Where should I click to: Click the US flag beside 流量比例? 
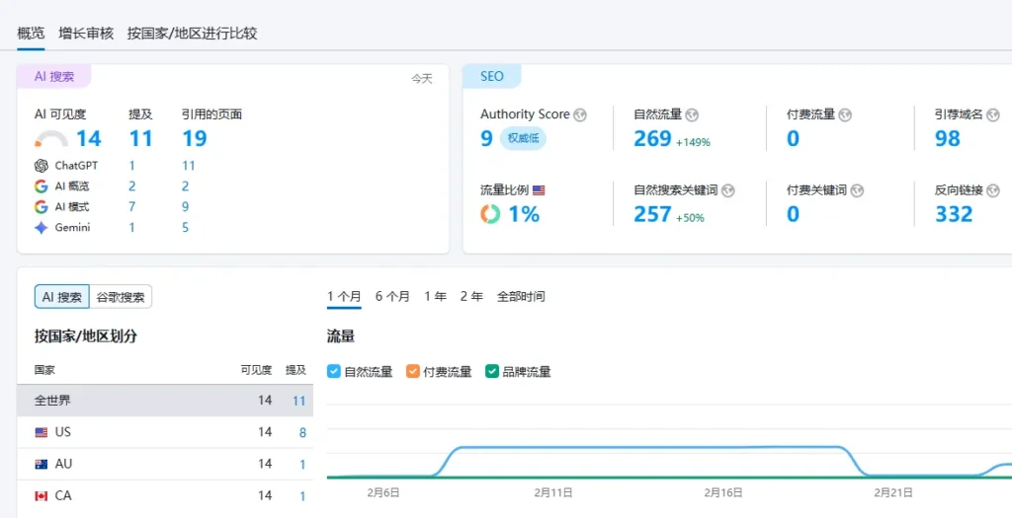click(x=539, y=190)
